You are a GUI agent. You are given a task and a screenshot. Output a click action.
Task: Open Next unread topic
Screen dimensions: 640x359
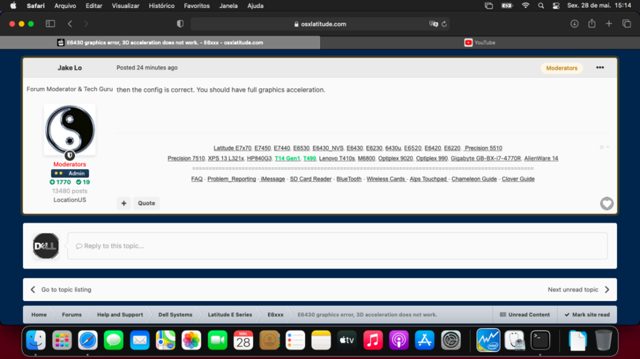click(x=578, y=290)
